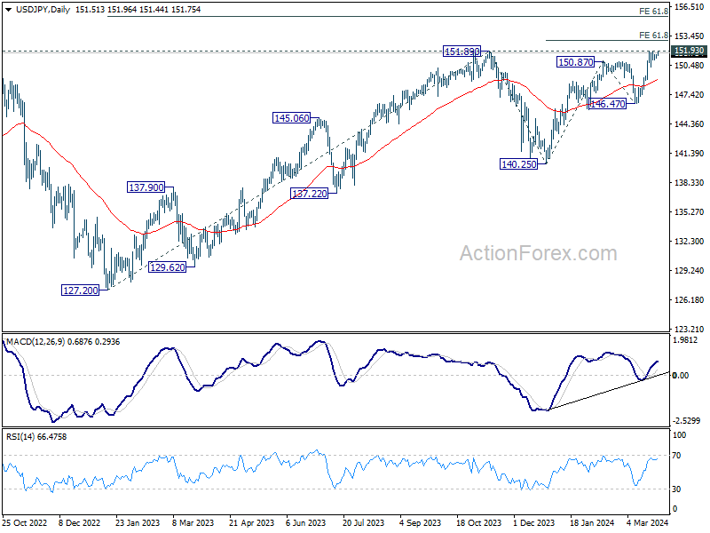Select the 140.250 low price label
This screenshot has width=710, height=533.
point(519,164)
